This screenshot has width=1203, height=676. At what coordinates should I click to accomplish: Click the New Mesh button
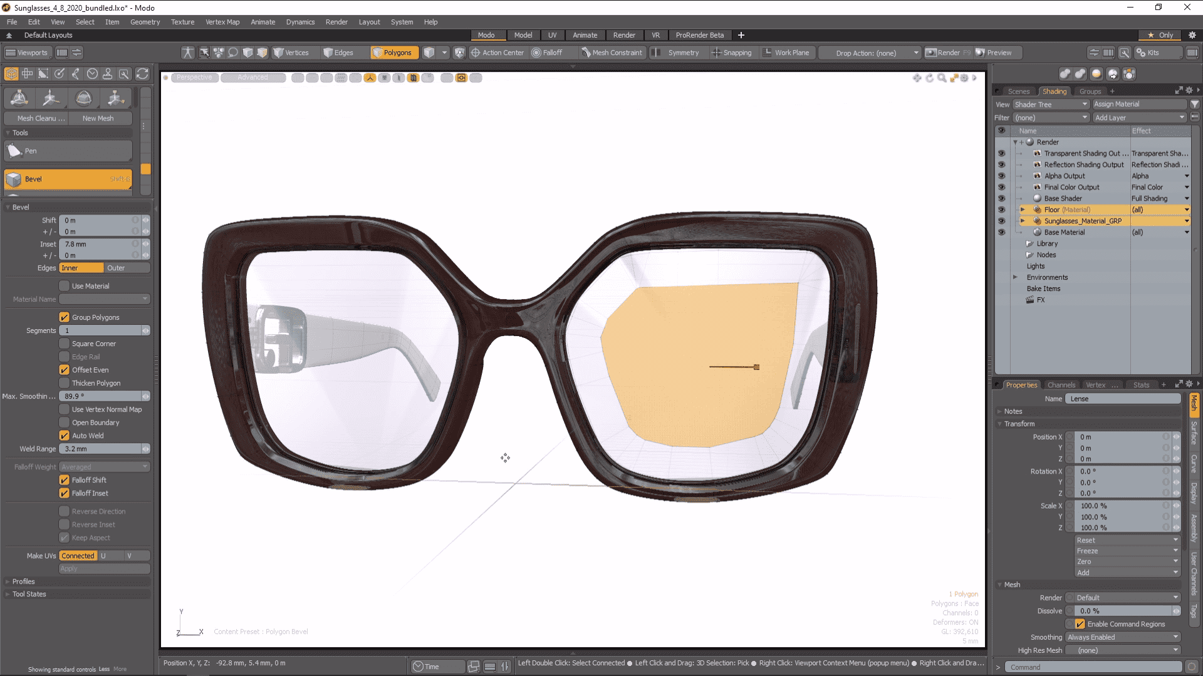pyautogui.click(x=98, y=118)
